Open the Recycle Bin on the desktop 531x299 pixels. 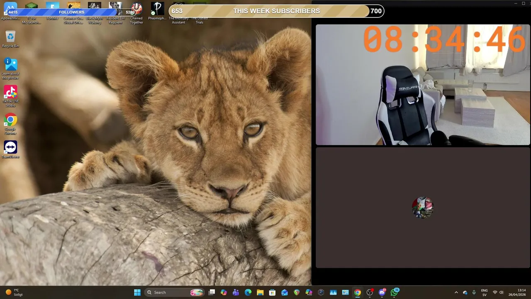pos(10,39)
